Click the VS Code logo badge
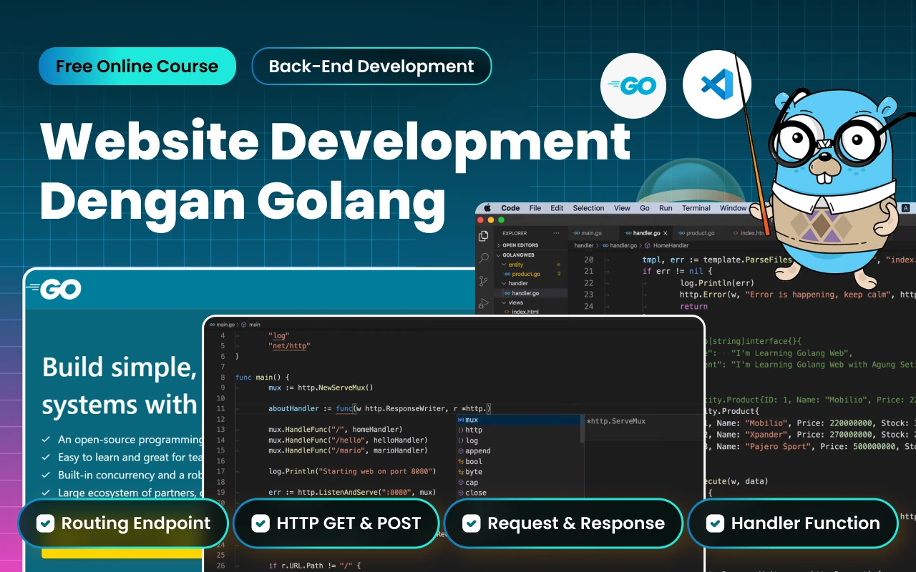The width and height of the screenshot is (916, 572). (717, 85)
